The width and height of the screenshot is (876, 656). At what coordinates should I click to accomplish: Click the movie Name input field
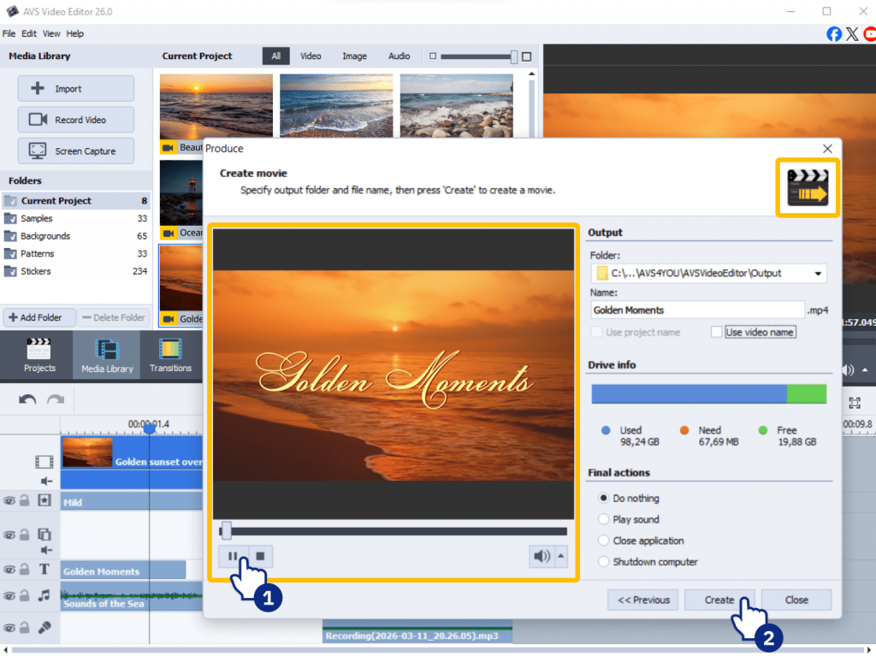697,310
